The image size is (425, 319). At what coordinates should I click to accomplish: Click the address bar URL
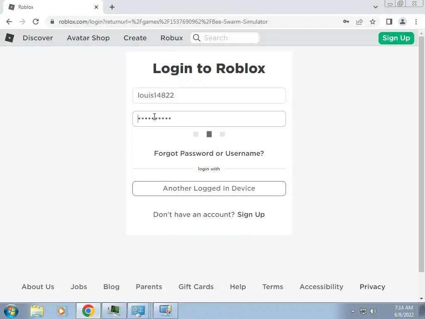(x=163, y=22)
